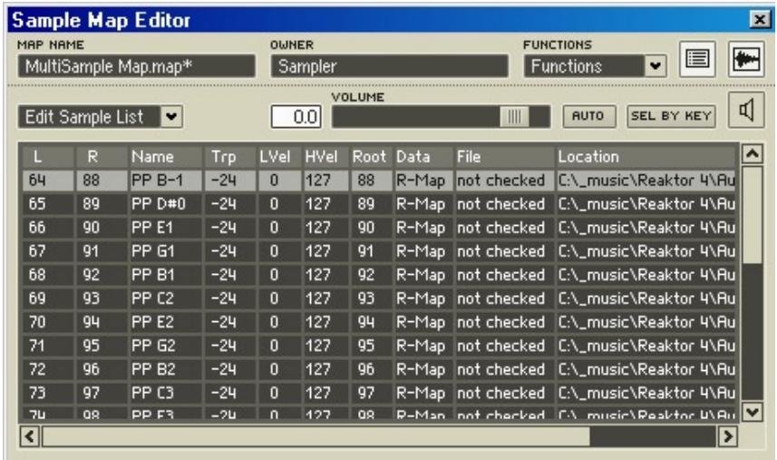Sort by the LVel column header
777x460 pixels.
(x=279, y=157)
